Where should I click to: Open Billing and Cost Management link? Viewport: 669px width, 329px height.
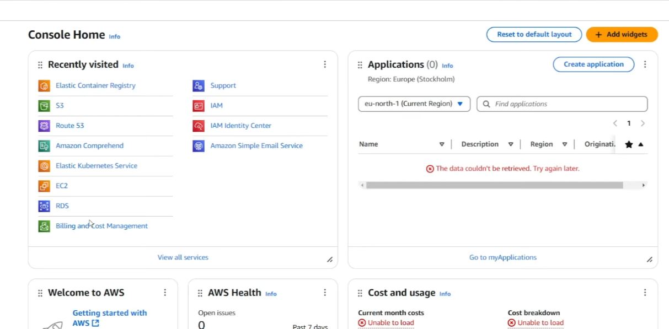102,226
